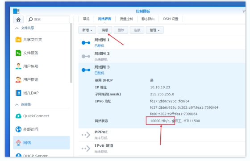Click the magnifier search icon
Image resolution: width=250 pixels, height=161 pixels.
30,20
